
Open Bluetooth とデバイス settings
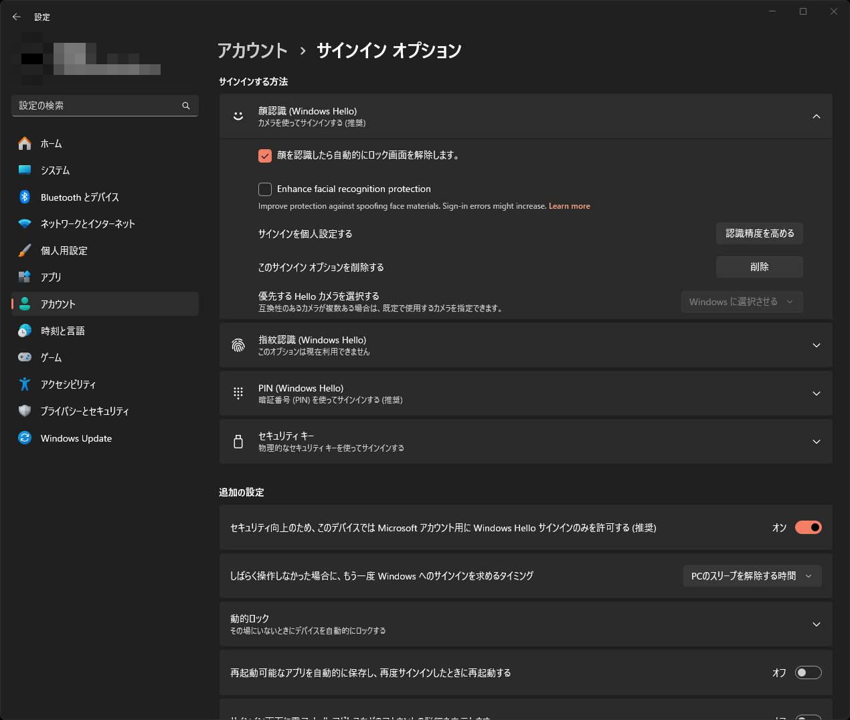pos(105,197)
